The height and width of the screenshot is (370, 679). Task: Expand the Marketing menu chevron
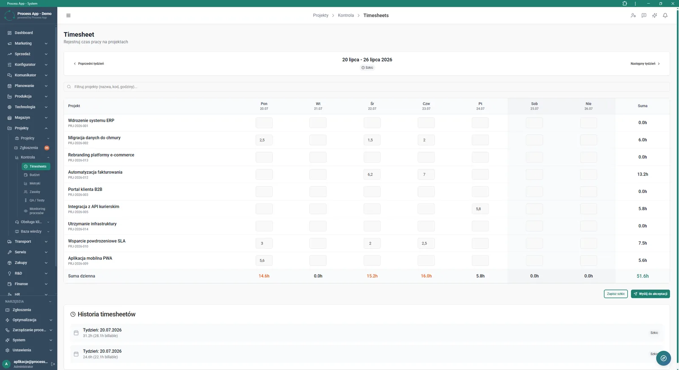coord(46,43)
